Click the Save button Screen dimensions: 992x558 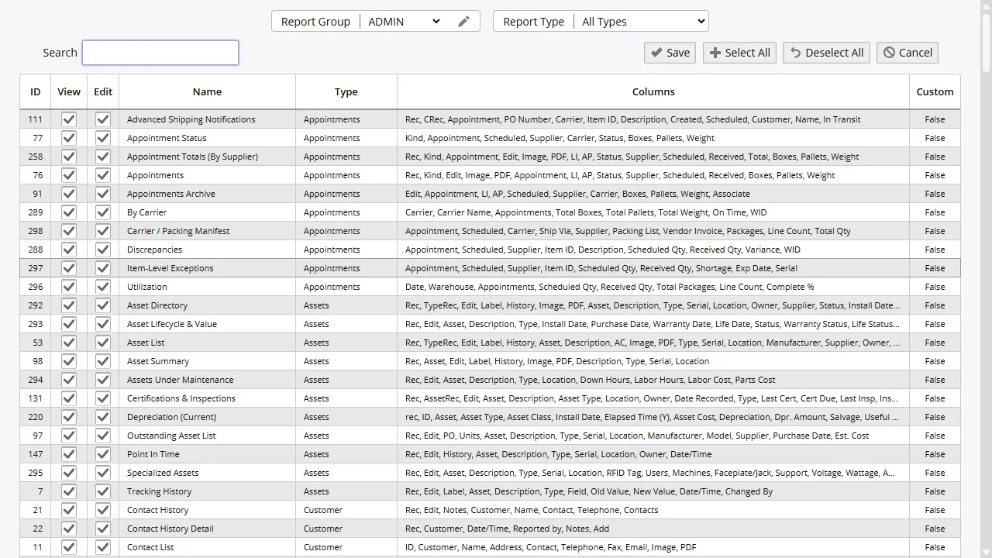[669, 52]
